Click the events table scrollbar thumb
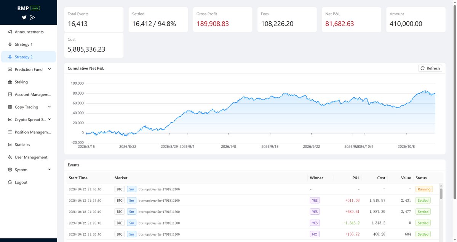 [x=441, y=193]
